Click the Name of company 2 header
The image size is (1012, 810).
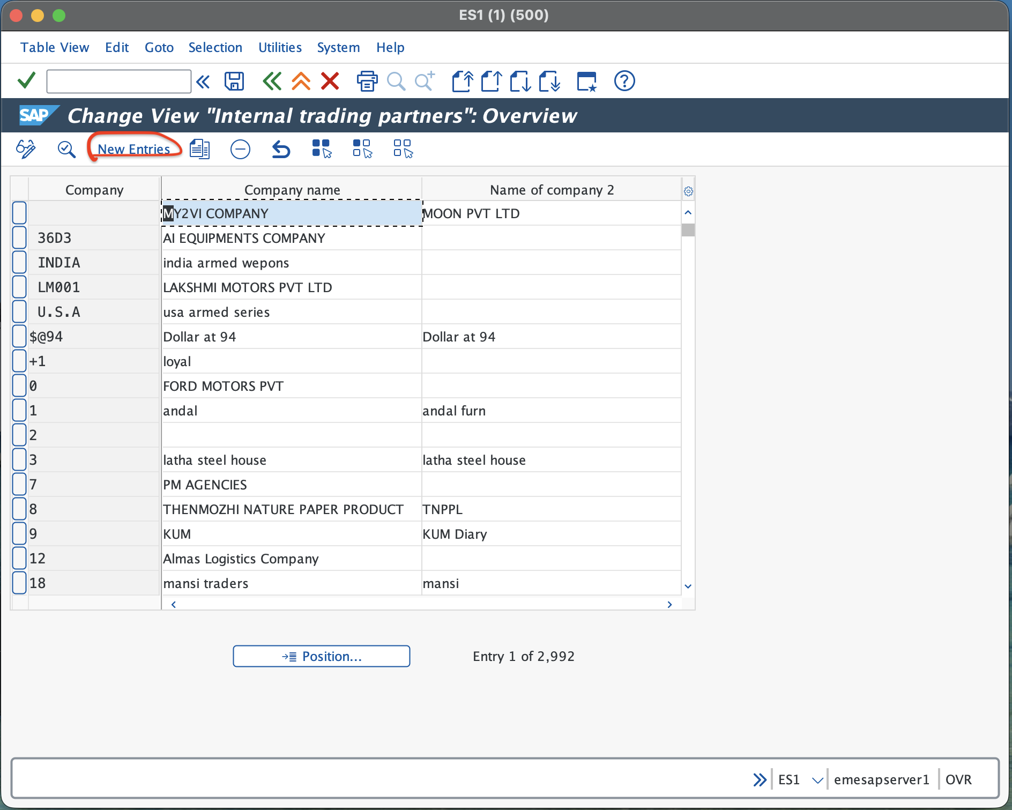tap(552, 190)
